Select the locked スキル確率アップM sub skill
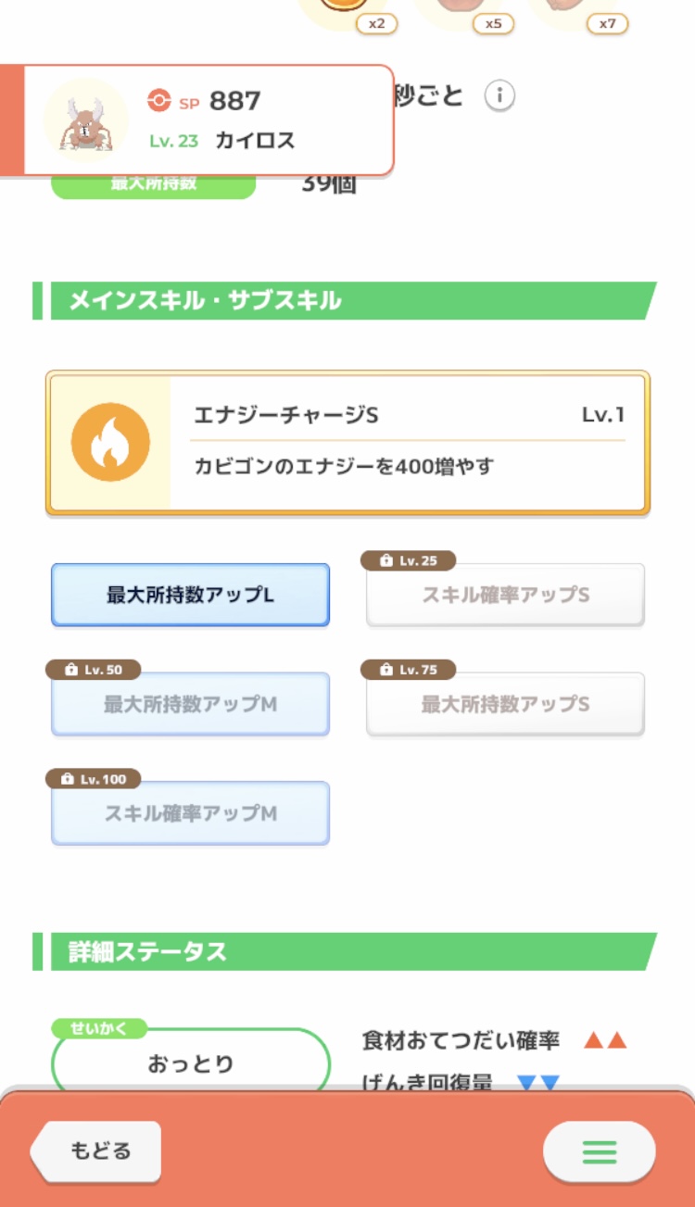The height and width of the screenshot is (1207, 695). coord(190,813)
